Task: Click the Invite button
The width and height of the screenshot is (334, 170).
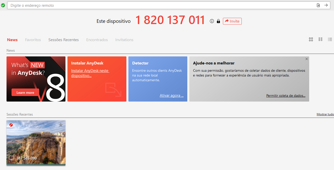Action: tap(232, 21)
